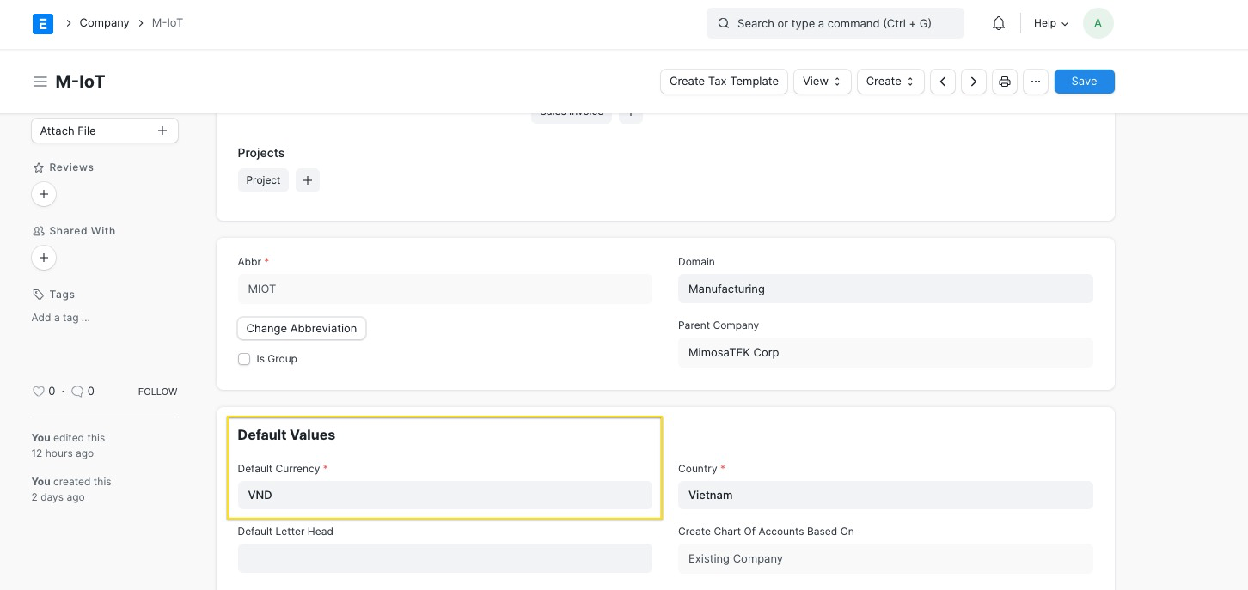This screenshot has height=590, width=1248.
Task: Save the company record
Action: coord(1084,81)
